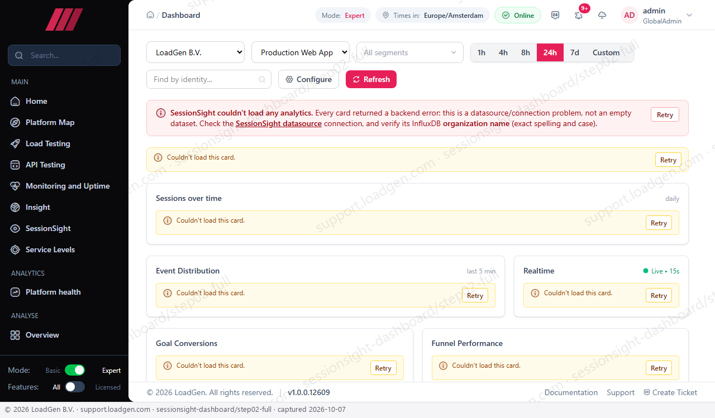Click the Monitoring and Uptime icon
This screenshot has width=715, height=418.
point(15,186)
